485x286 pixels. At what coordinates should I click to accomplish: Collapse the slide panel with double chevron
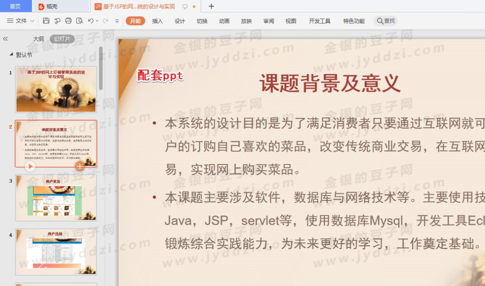tap(5, 39)
